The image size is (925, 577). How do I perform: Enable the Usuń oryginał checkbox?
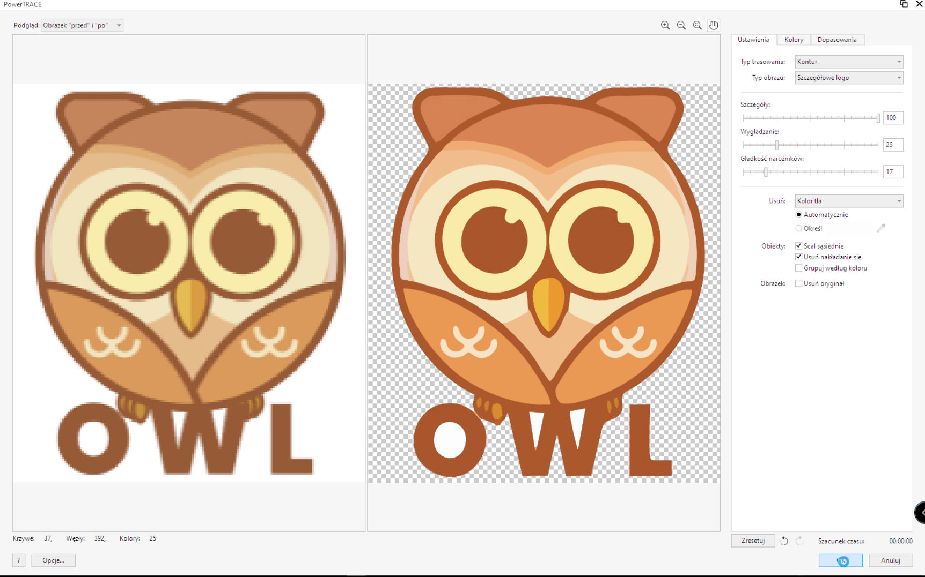tap(798, 283)
